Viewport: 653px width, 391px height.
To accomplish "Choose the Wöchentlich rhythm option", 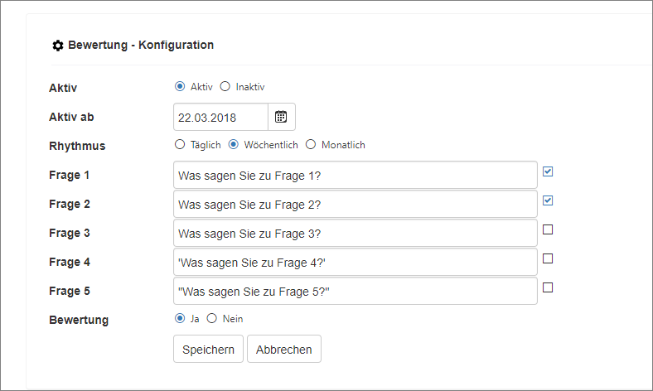I will click(x=233, y=144).
